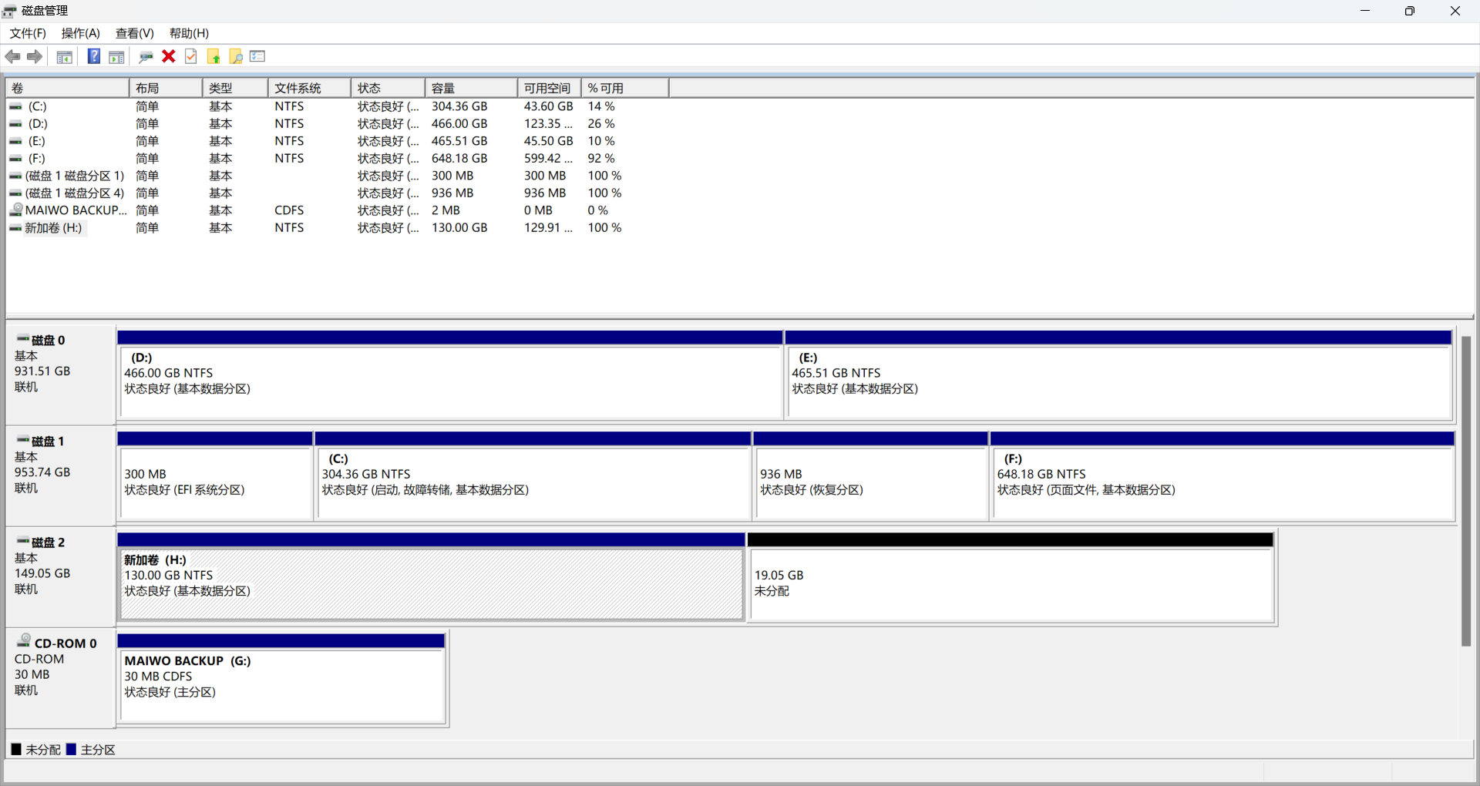Click the back arrow toolbar icon

[x=12, y=56]
